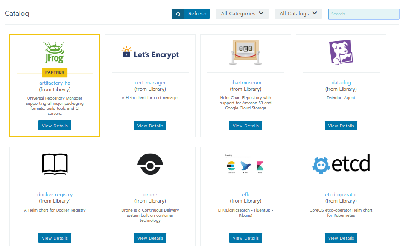Viewport: 406px width, 246px height.
Task: Open the cert-manager title link
Action: pos(150,83)
